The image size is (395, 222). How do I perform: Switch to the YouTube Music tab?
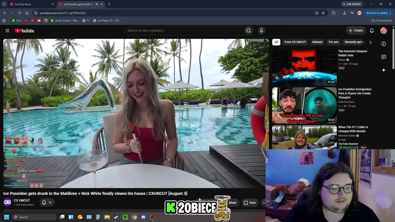coord(31,4)
